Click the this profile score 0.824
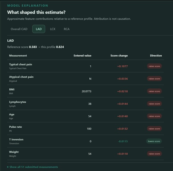The image size is (173, 171). pos(60,47)
